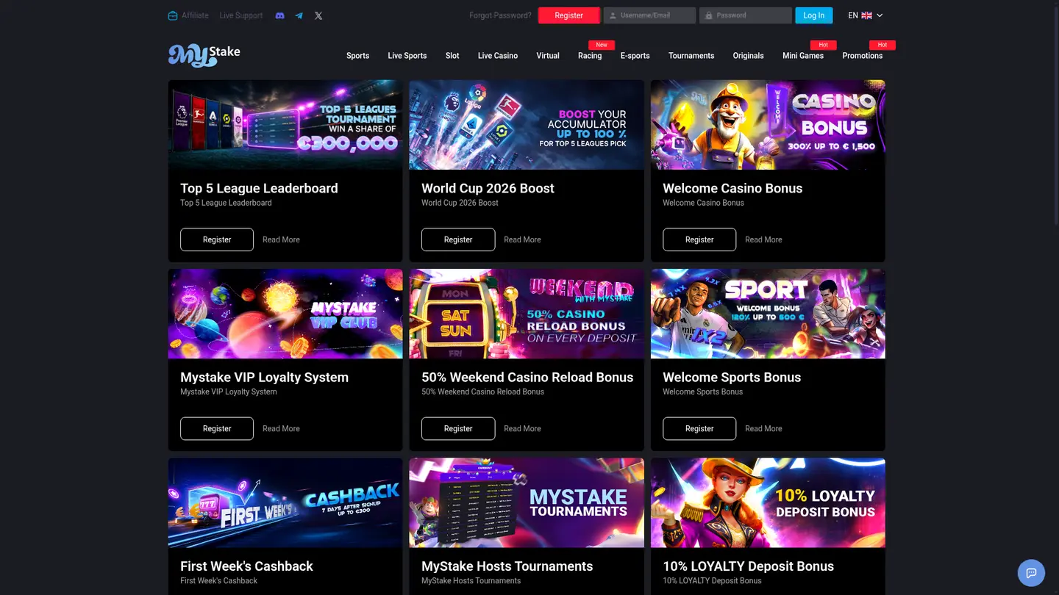Read More on World Cup 2026 Boost

click(522, 239)
